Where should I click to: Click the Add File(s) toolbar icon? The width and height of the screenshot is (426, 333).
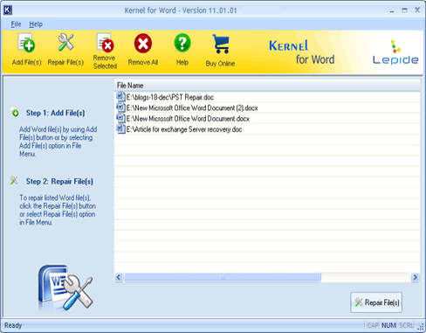26,43
